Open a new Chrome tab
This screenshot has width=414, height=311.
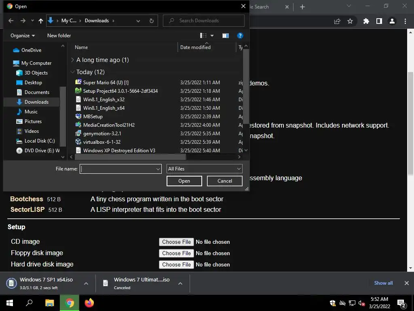(302, 7)
